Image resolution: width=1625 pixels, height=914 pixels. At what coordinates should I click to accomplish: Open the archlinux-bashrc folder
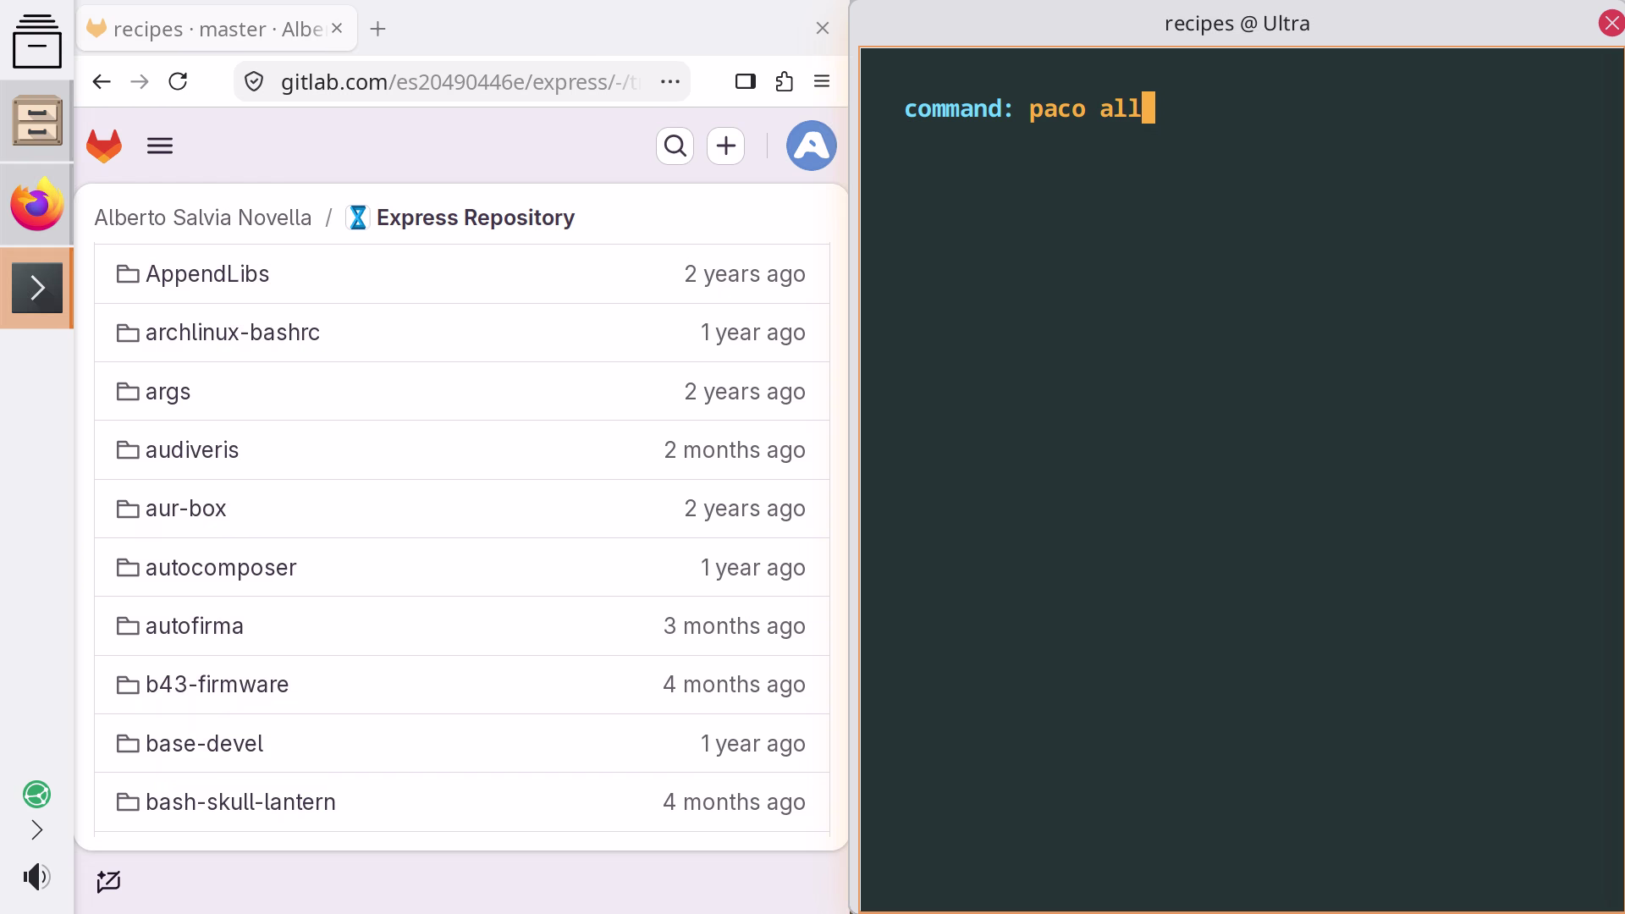(233, 333)
